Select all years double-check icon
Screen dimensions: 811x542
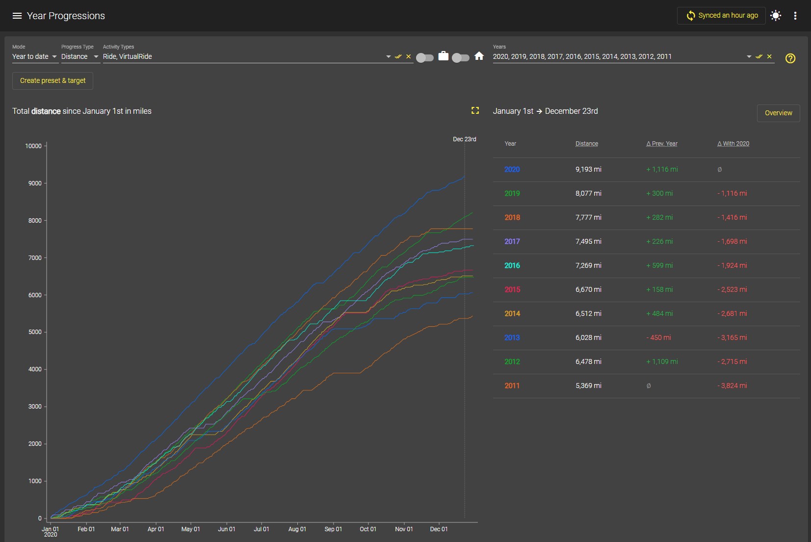pos(759,56)
